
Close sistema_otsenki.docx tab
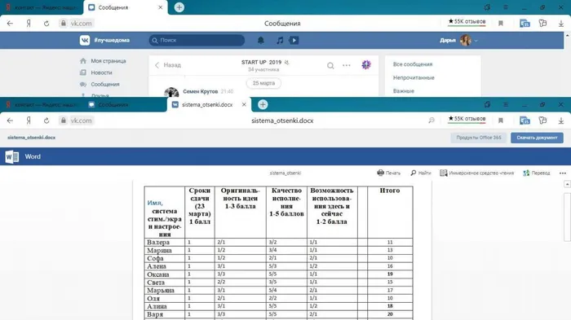[244, 105]
